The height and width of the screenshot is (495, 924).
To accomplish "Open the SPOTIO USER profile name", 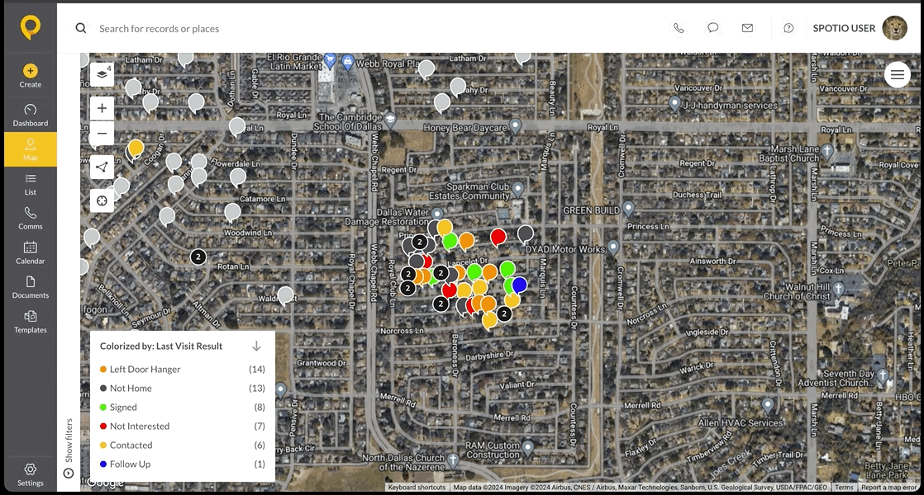I will point(844,28).
